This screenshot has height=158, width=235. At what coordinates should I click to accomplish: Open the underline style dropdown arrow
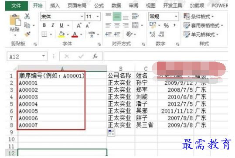(68, 25)
